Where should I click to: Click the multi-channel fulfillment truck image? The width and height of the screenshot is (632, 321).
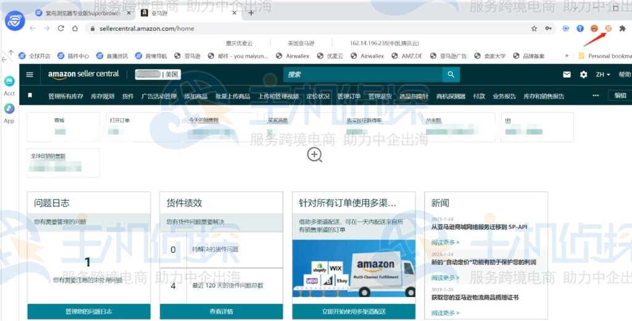tap(354, 269)
